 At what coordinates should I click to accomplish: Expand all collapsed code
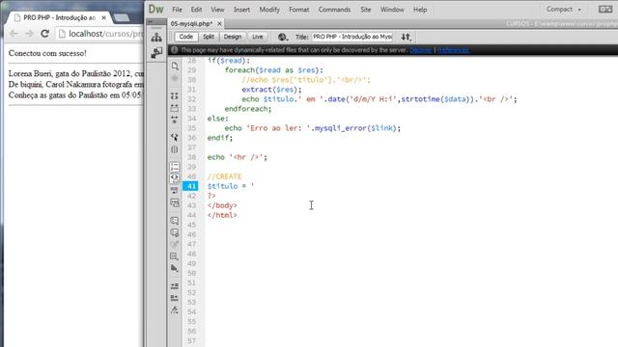coord(175,120)
